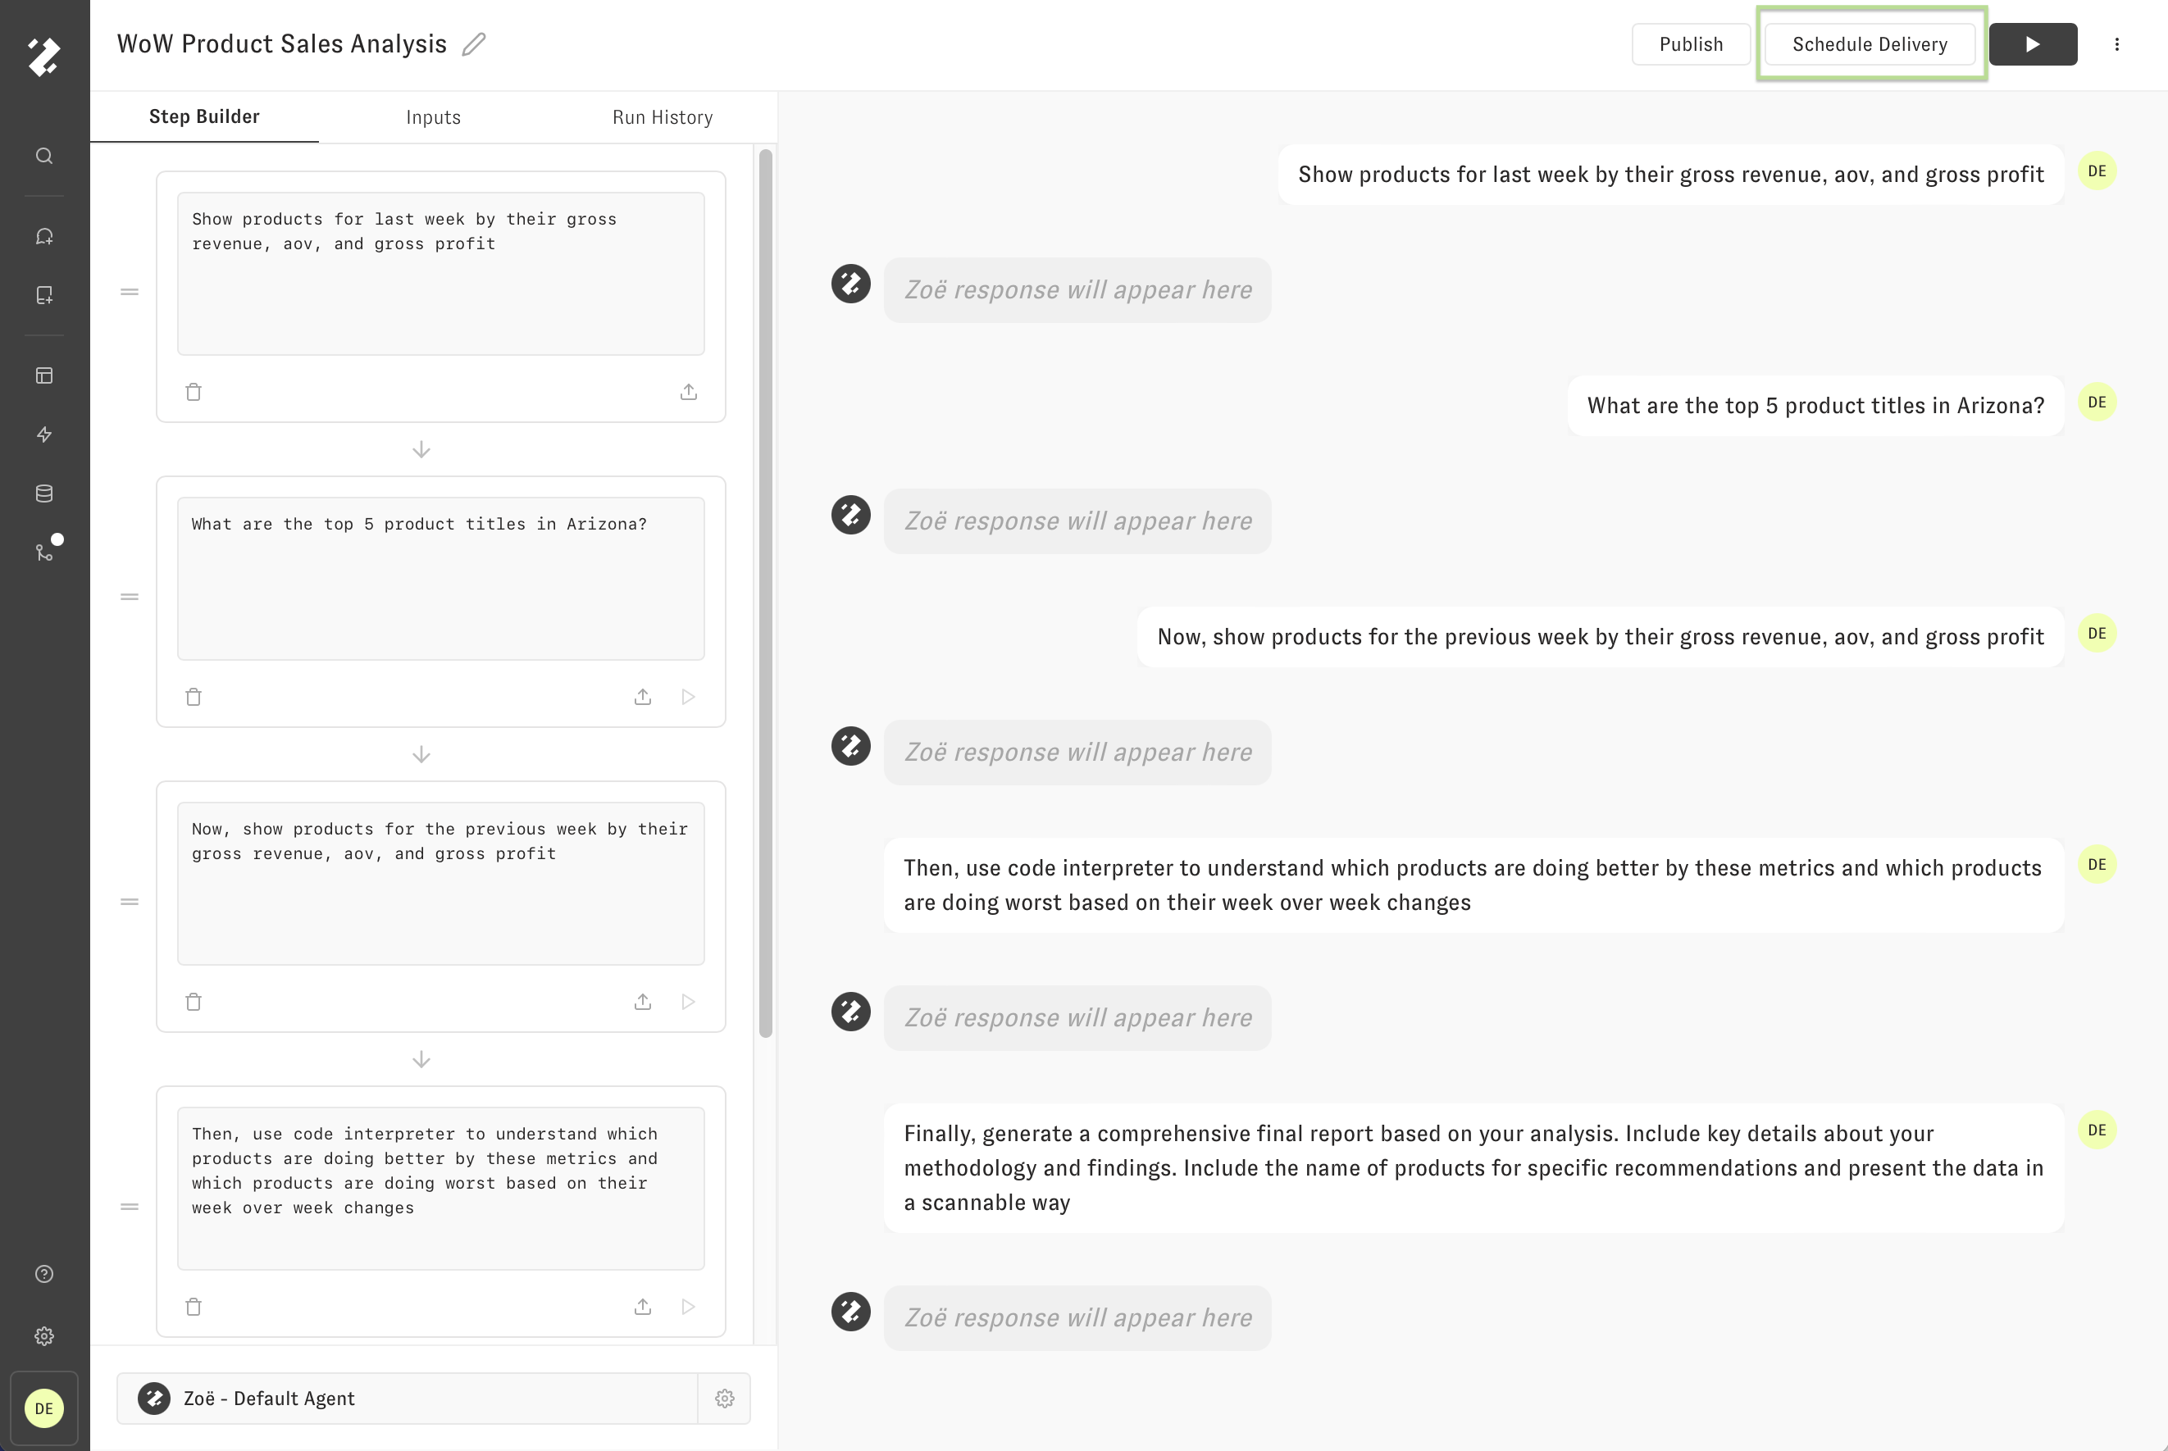Viewport: 2168px width, 1451px height.
Task: Open the lightning bolt automations icon
Action: point(44,434)
